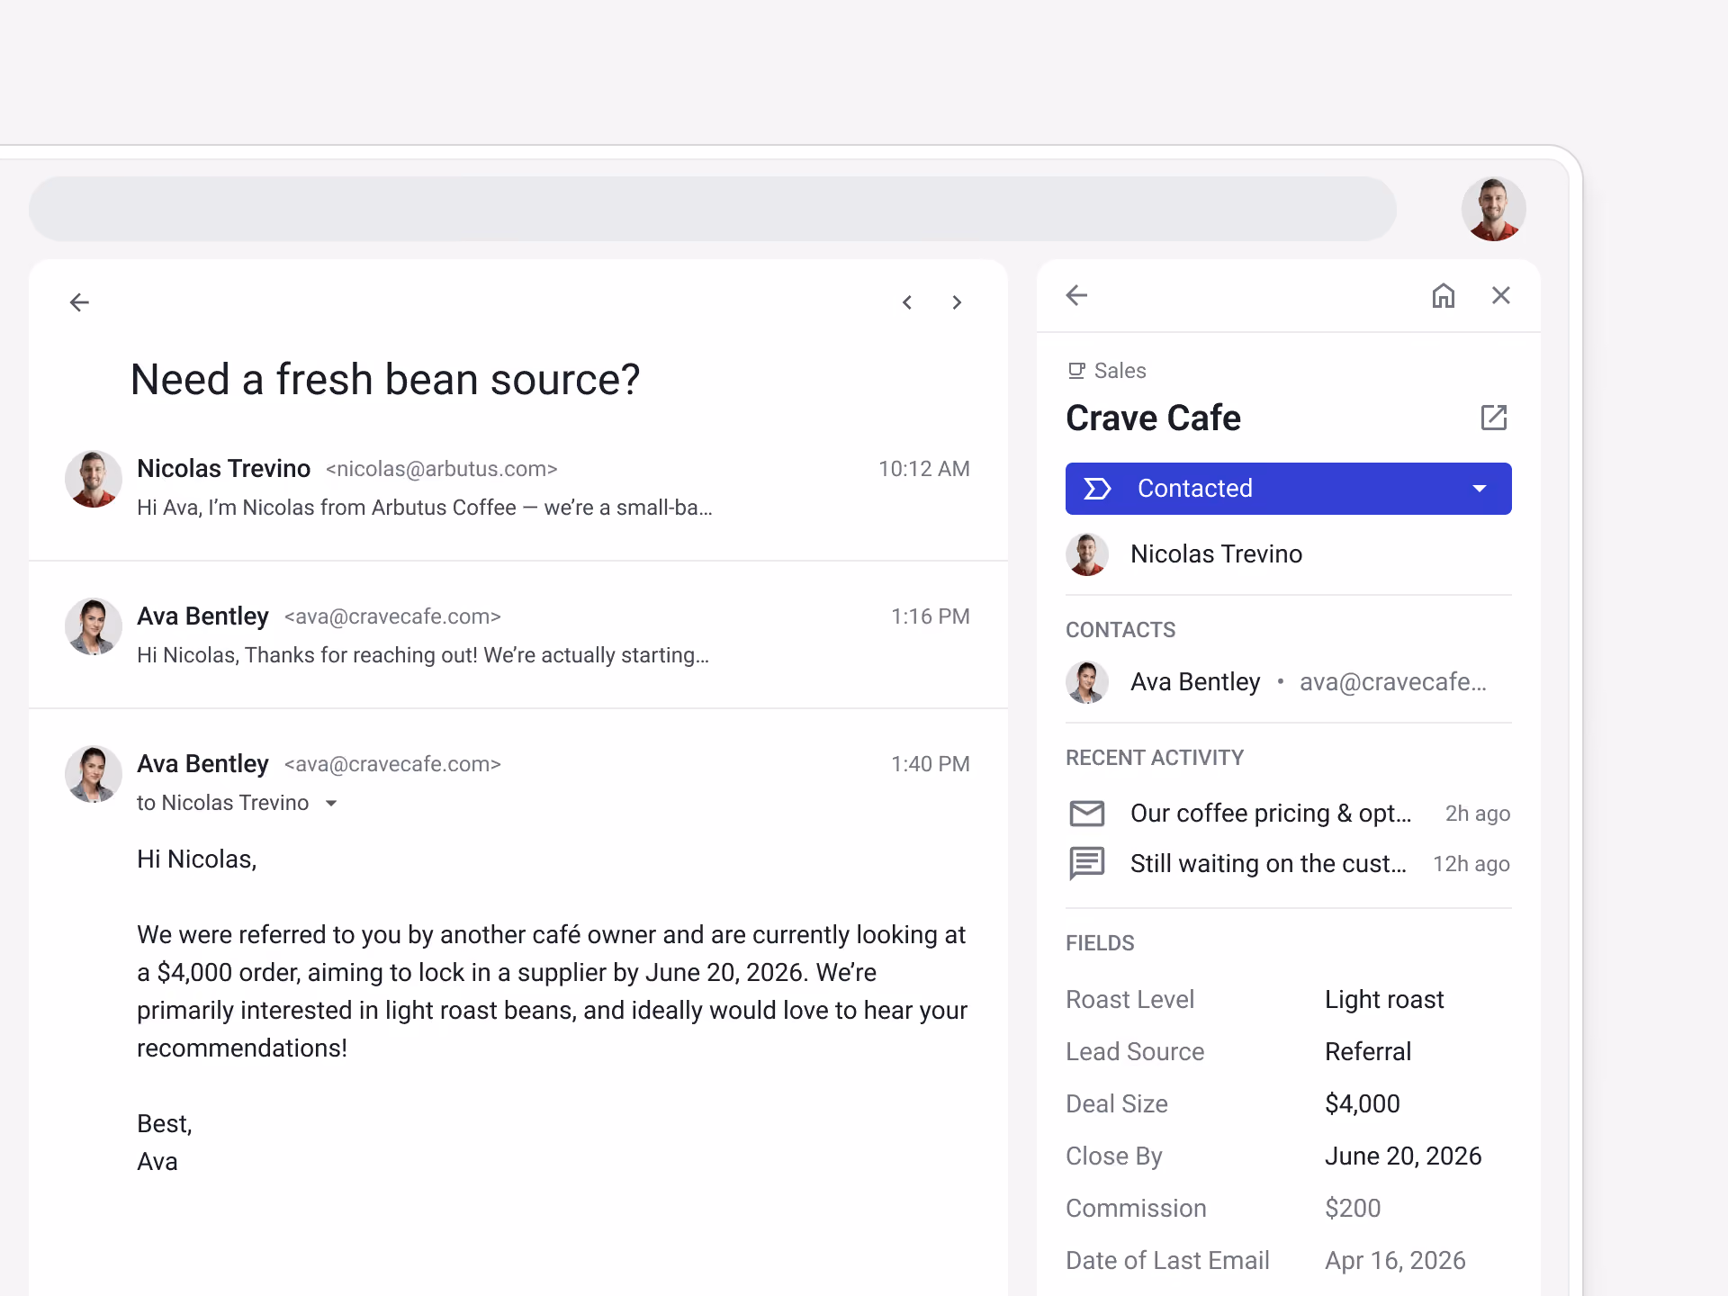Click the Commission value $200
This screenshot has width=1728, height=1296.
click(1353, 1208)
